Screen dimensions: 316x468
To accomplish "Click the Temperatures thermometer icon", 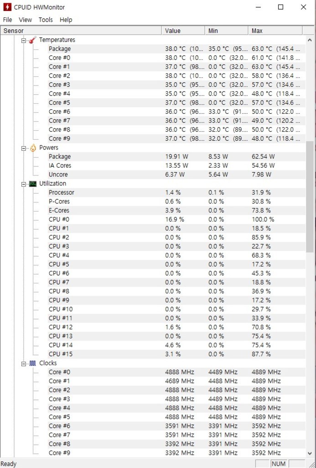I will (x=33, y=40).
